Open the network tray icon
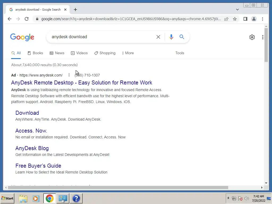 click(x=234, y=198)
